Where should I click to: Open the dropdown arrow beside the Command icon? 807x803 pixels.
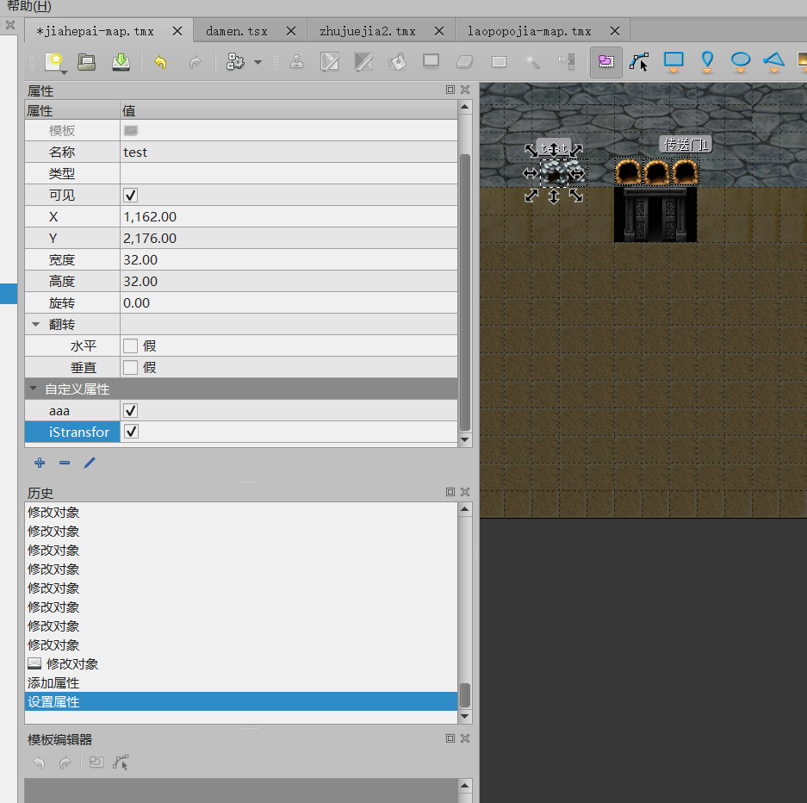click(x=258, y=62)
